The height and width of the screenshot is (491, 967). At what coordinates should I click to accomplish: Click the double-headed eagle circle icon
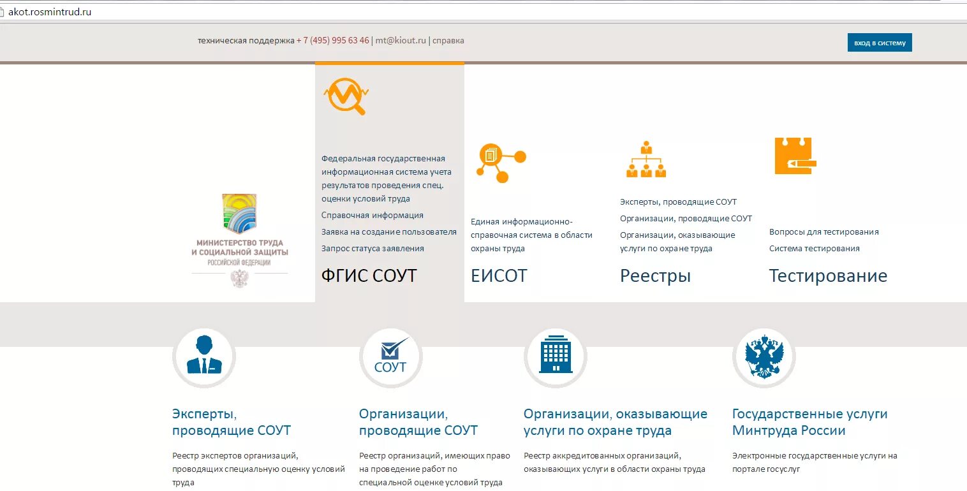(764, 358)
